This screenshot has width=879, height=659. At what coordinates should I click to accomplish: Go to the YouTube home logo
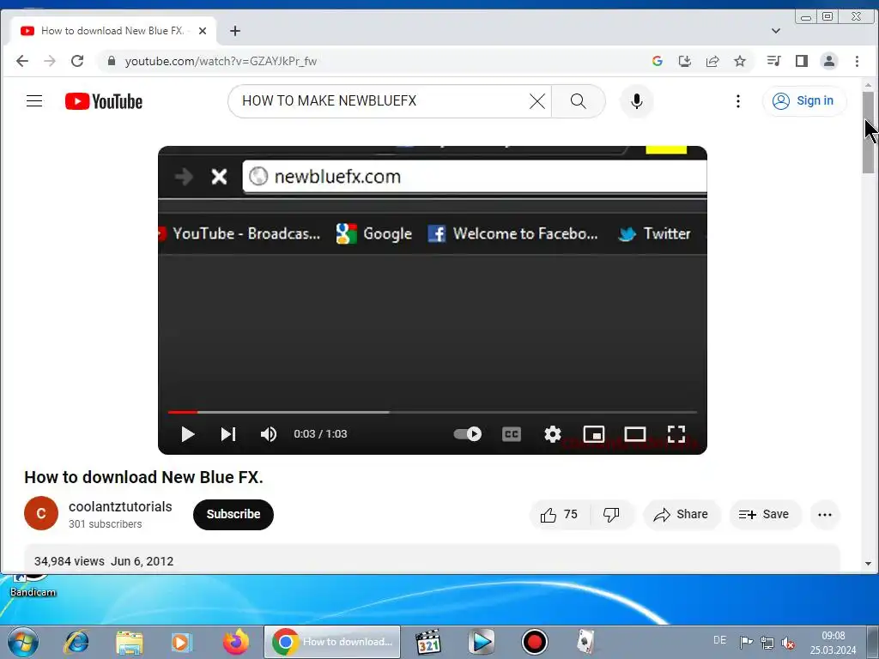click(104, 101)
